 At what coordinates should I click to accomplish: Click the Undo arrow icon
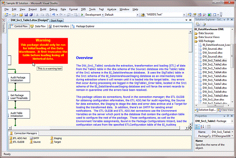point(54,15)
